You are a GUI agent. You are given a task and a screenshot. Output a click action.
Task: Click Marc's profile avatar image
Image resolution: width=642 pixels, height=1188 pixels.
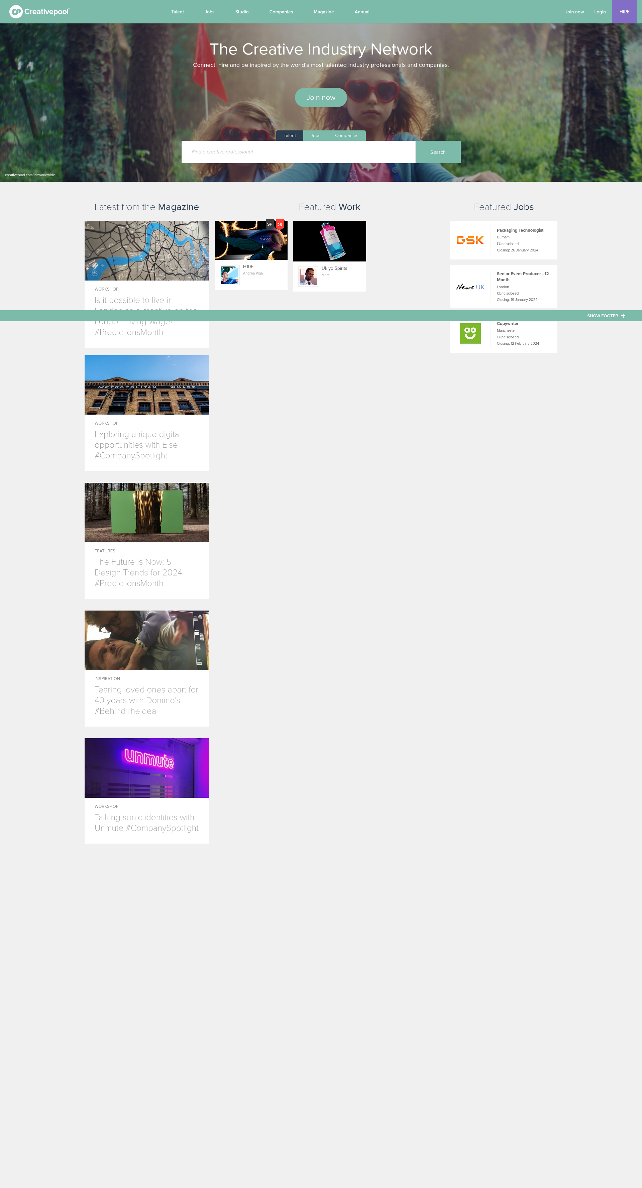[308, 276]
